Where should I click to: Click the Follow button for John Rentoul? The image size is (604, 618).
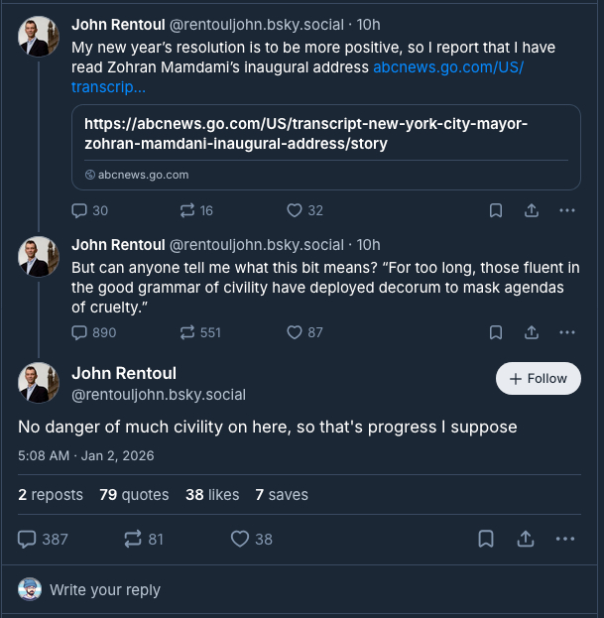pos(538,379)
